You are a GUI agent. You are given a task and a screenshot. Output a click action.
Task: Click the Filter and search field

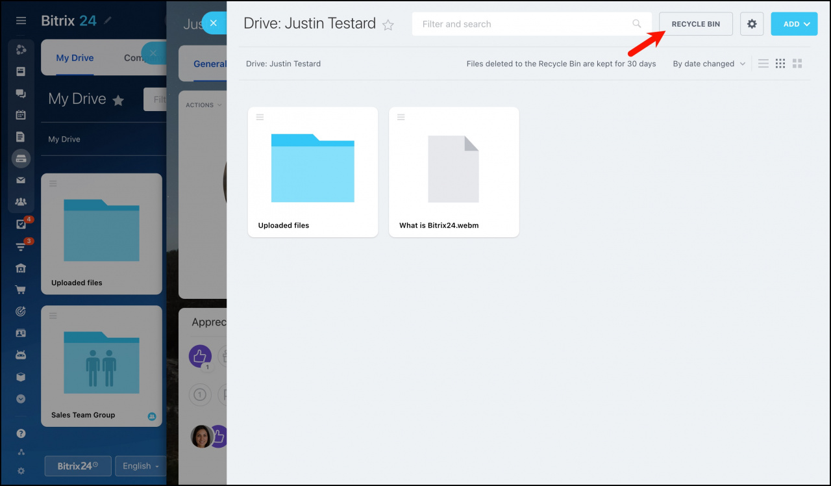(x=532, y=24)
